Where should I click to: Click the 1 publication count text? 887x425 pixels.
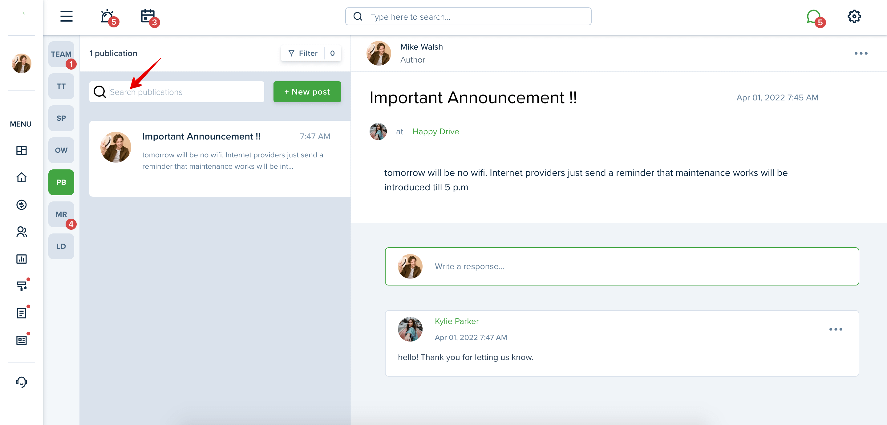click(113, 53)
